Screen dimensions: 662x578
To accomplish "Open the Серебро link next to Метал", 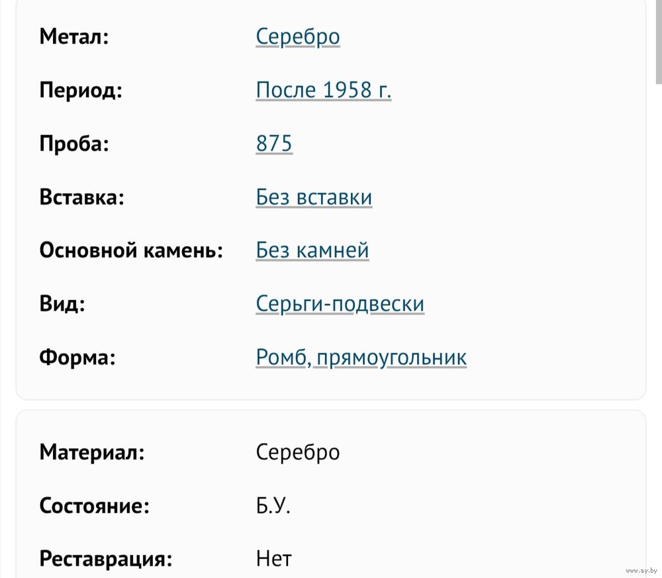I will point(297,36).
